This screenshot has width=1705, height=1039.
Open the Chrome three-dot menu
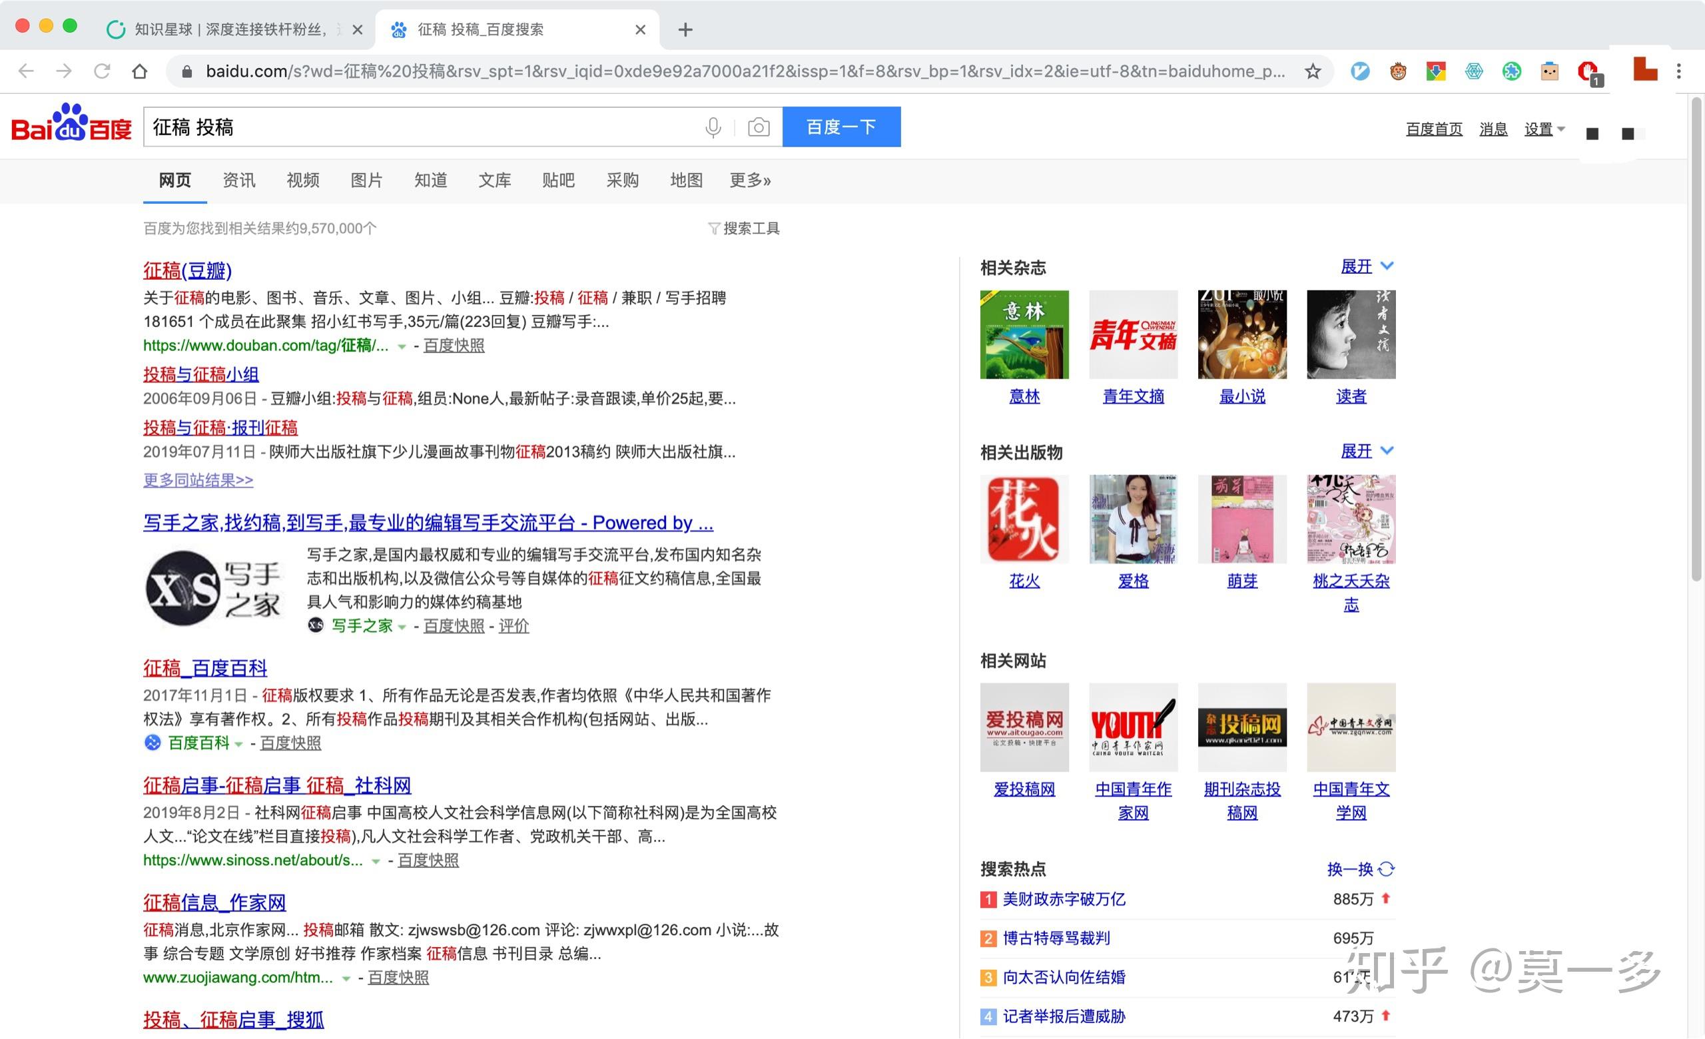click(1679, 71)
